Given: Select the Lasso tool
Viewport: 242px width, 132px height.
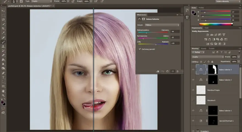Looking at the screenshot, I should click(3, 20).
